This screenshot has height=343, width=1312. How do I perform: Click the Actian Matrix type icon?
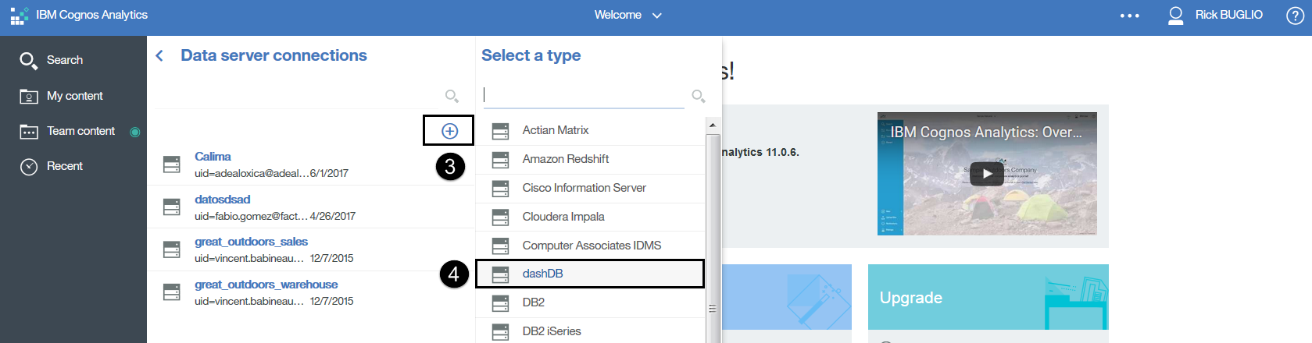point(500,131)
